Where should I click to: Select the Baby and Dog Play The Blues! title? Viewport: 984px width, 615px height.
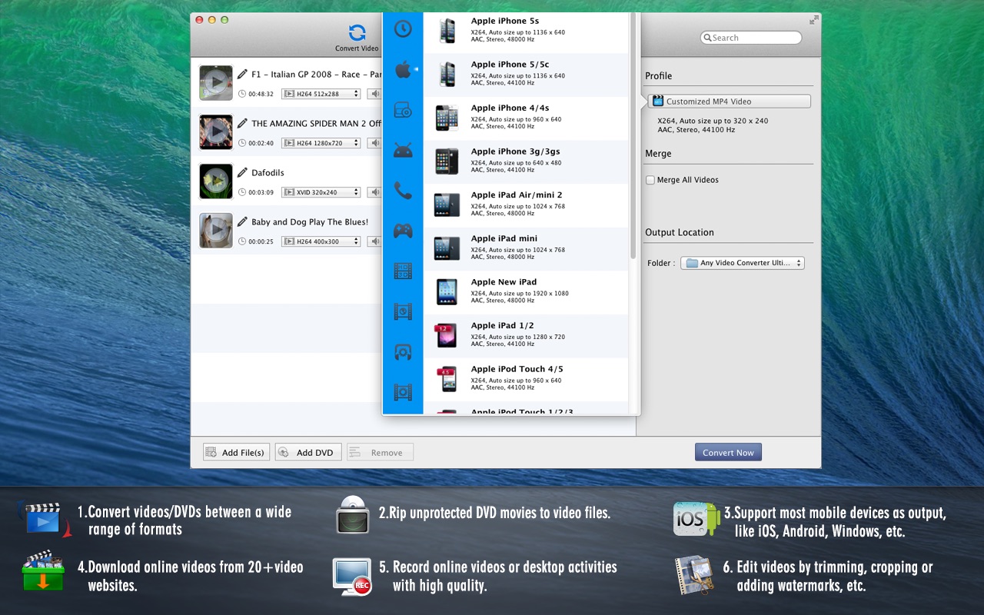coord(310,222)
